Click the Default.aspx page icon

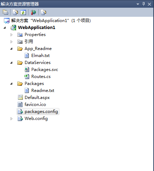(20, 98)
